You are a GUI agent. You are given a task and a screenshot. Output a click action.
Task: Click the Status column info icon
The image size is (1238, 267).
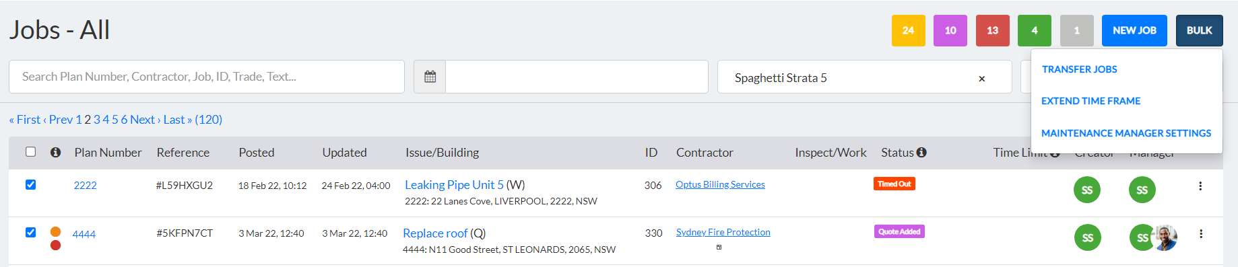tap(921, 153)
